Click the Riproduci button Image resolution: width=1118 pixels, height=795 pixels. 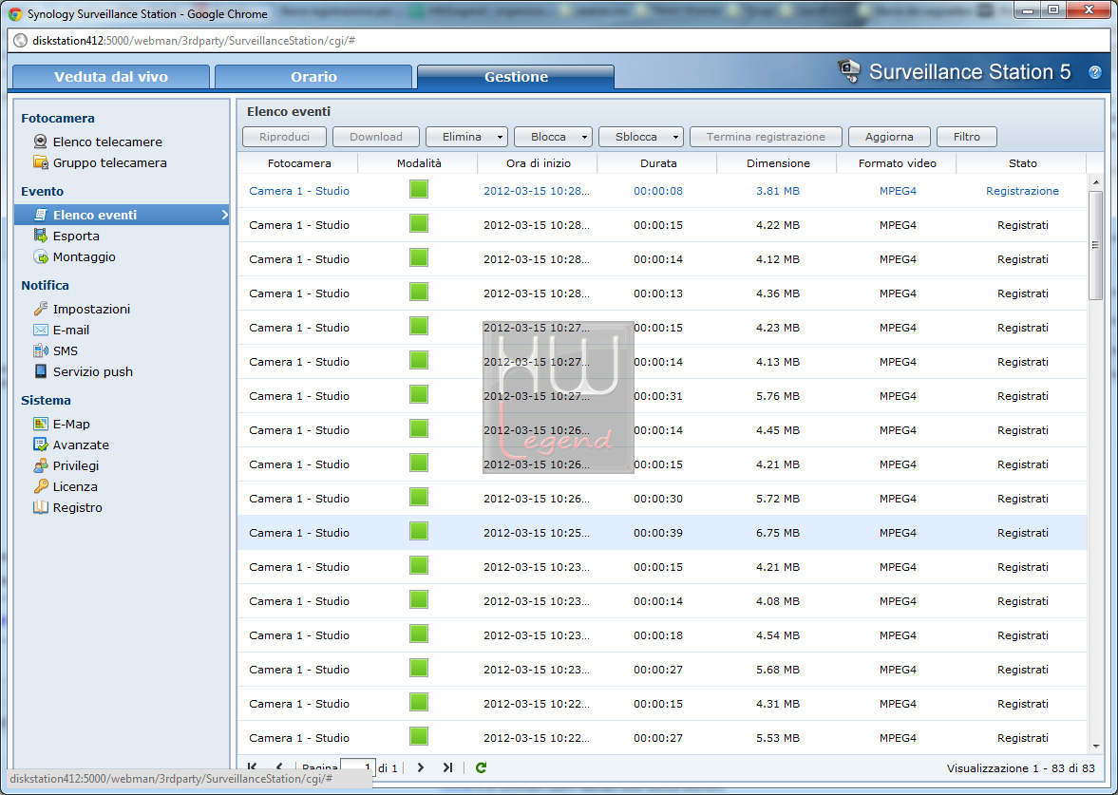point(285,137)
